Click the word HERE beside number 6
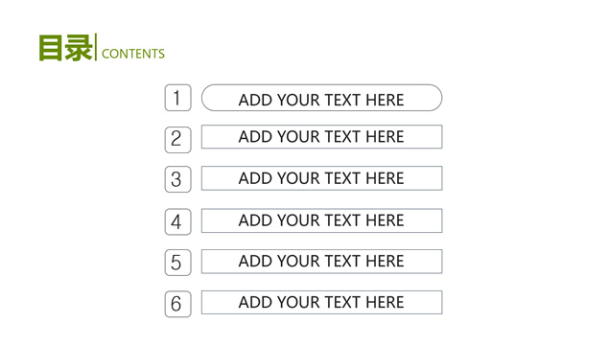Screen dimensions: 609x346 pos(385,302)
